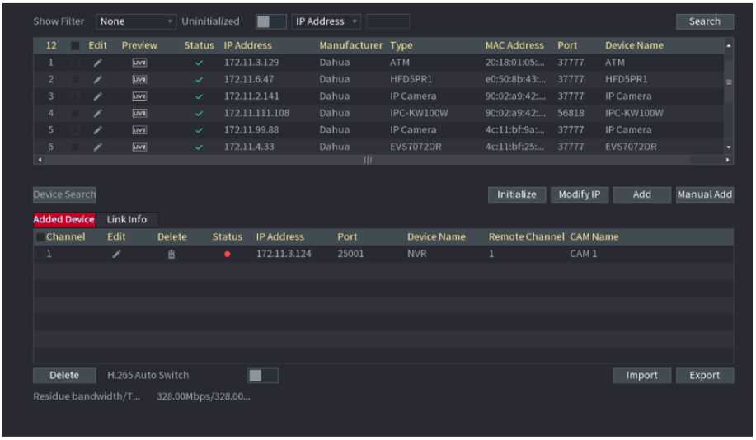Click the Manual Add button
The image size is (756, 440).
704,194
